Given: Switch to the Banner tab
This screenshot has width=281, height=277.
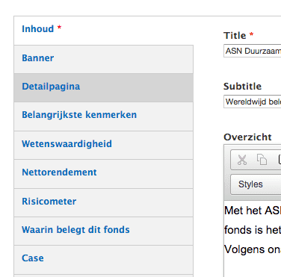Looking at the screenshot, I should coord(104,59).
